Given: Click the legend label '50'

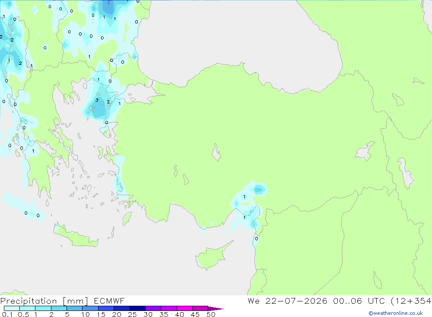Looking at the screenshot, I should [211, 314].
